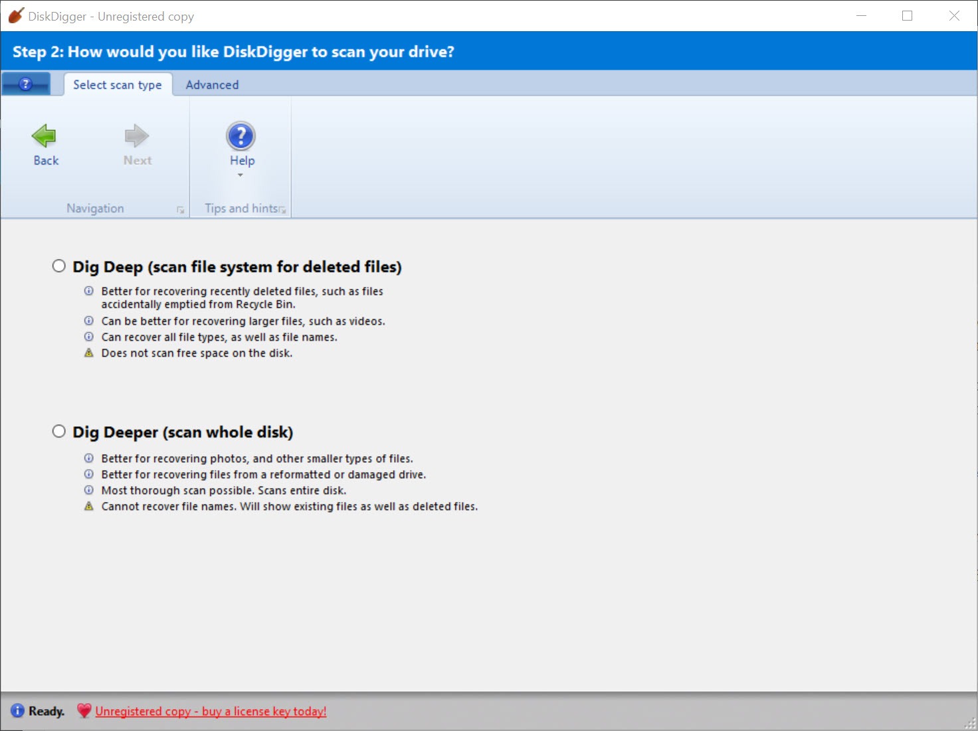Click info icon beside 'recently deleted files' tip
The height and width of the screenshot is (731, 978).
pos(89,291)
